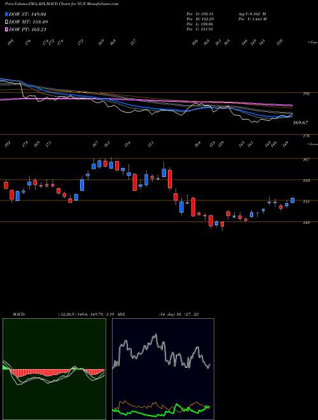318x420 pixels.
Task: Click the white DOW MT legend swatch
Action: tap(7, 22)
